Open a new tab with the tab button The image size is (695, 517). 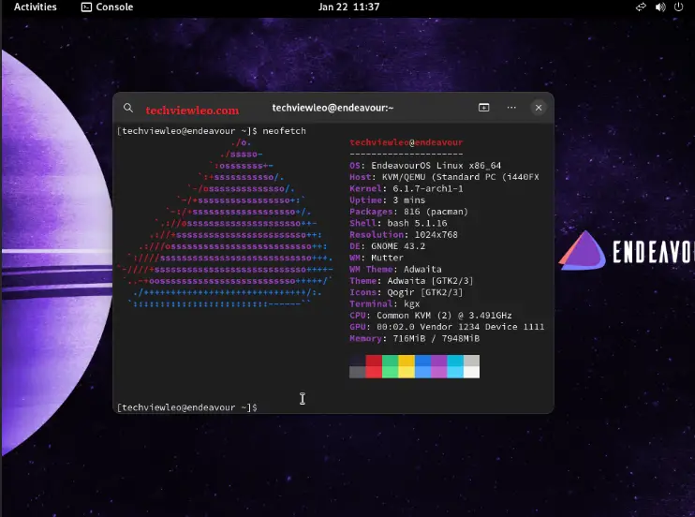click(x=483, y=108)
